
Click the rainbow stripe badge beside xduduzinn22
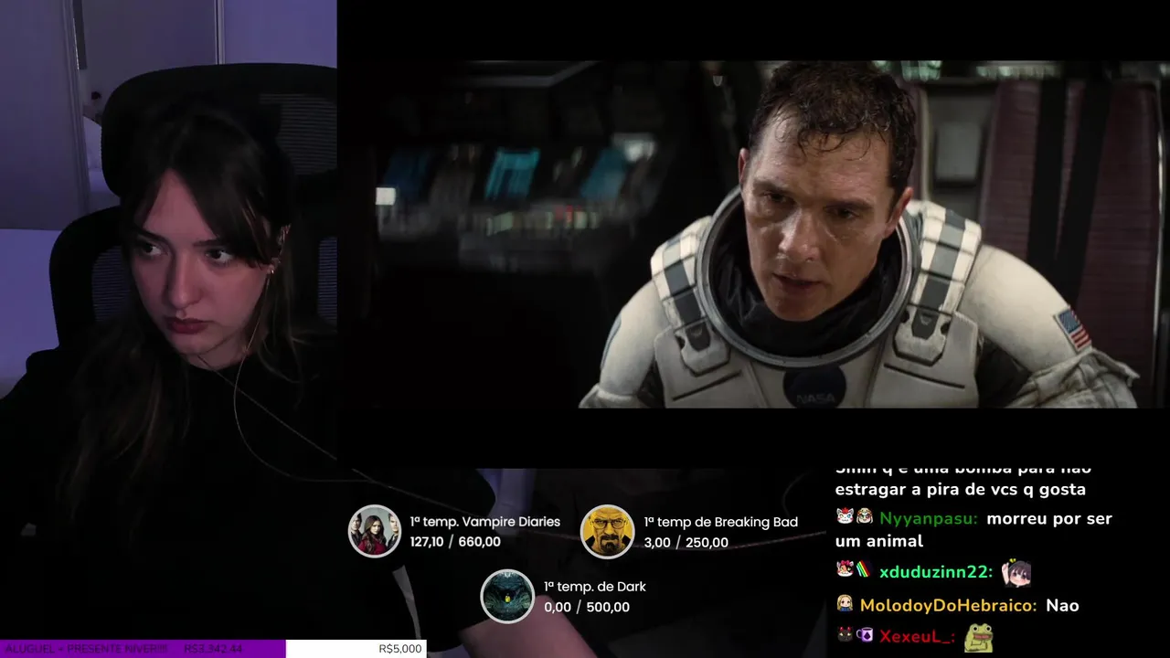(863, 570)
